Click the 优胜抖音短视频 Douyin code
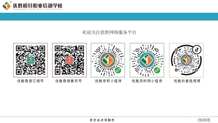The height and width of the screenshot is (123, 218). coord(186,60)
